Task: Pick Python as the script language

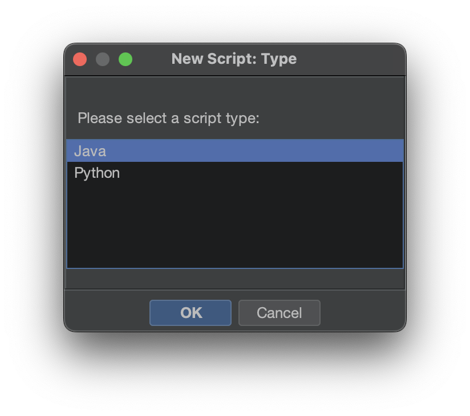Action: (235, 173)
